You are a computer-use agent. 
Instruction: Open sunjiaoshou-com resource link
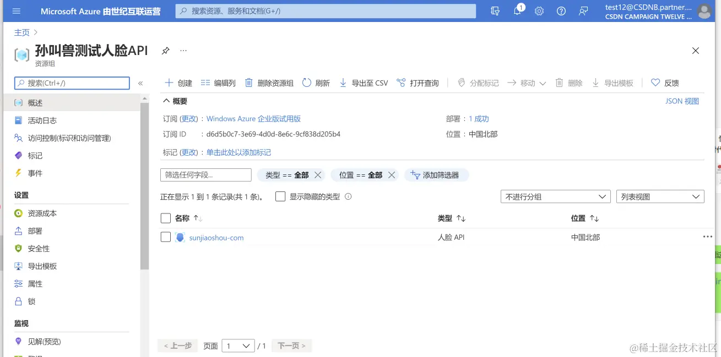(x=216, y=238)
